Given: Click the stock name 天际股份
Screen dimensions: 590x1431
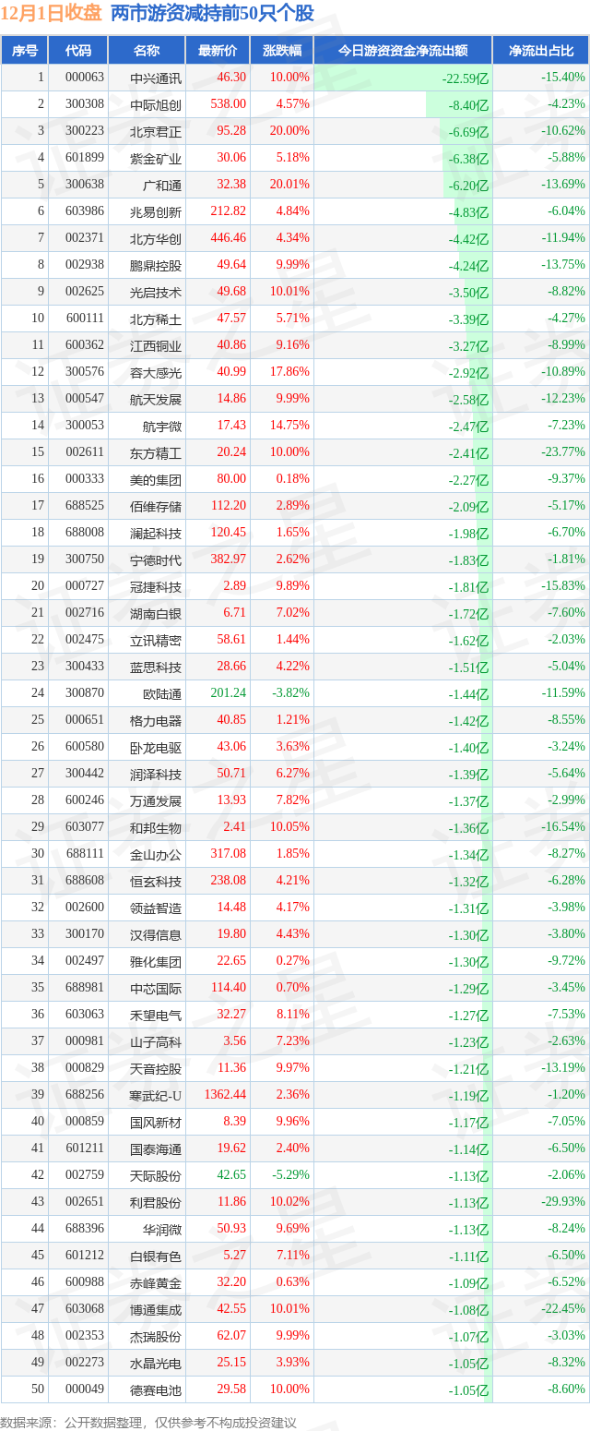Looking at the screenshot, I should click(x=156, y=1175).
